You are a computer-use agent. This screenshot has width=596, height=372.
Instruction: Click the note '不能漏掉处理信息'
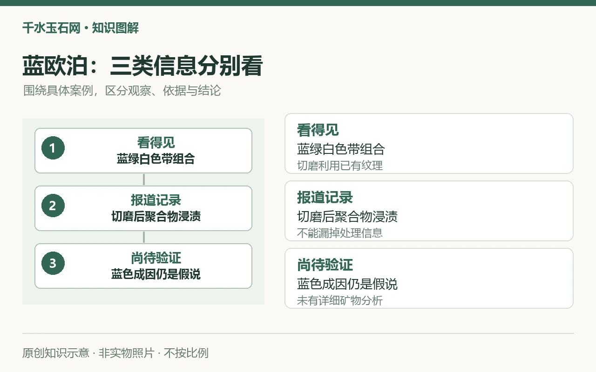(340, 232)
